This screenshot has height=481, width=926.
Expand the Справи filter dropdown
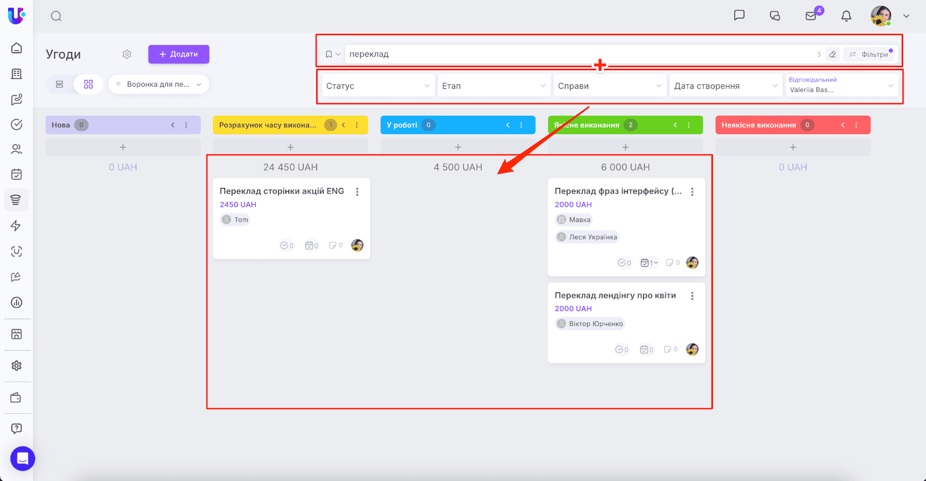coord(609,86)
